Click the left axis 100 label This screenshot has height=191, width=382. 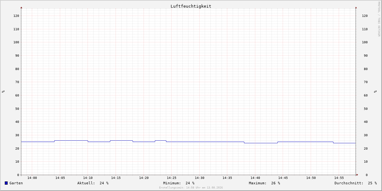pyautogui.click(x=16, y=42)
